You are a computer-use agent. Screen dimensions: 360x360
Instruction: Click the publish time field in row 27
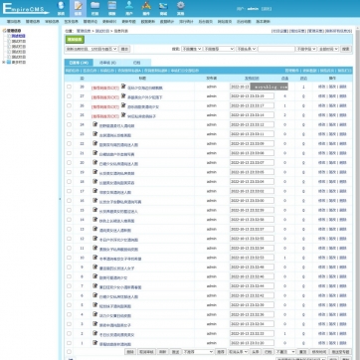point(252,96)
